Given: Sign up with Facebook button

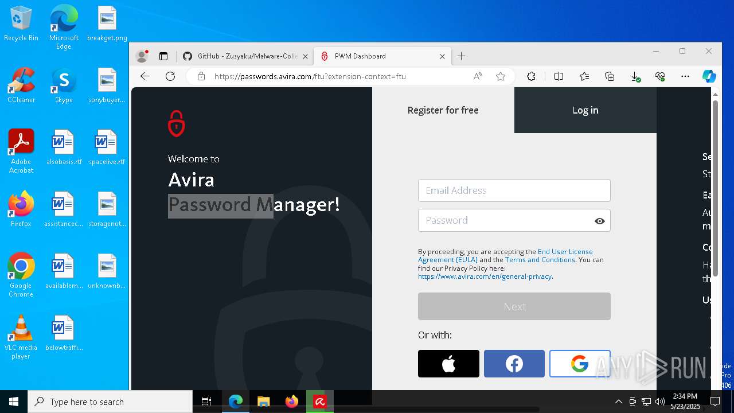Looking at the screenshot, I should click(x=514, y=364).
